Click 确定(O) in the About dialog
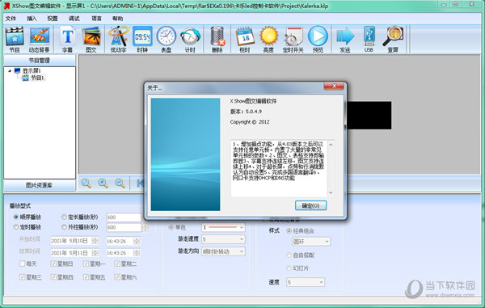 310,205
